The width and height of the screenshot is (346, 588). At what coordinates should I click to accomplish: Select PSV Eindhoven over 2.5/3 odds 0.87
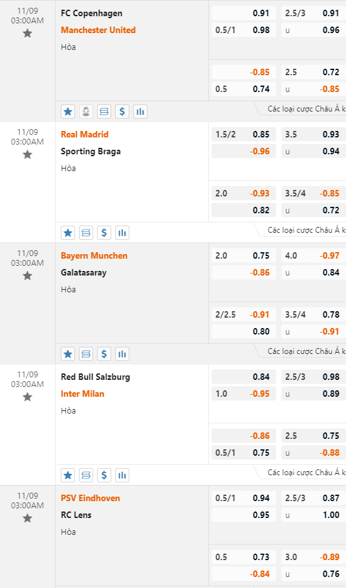pos(314,498)
